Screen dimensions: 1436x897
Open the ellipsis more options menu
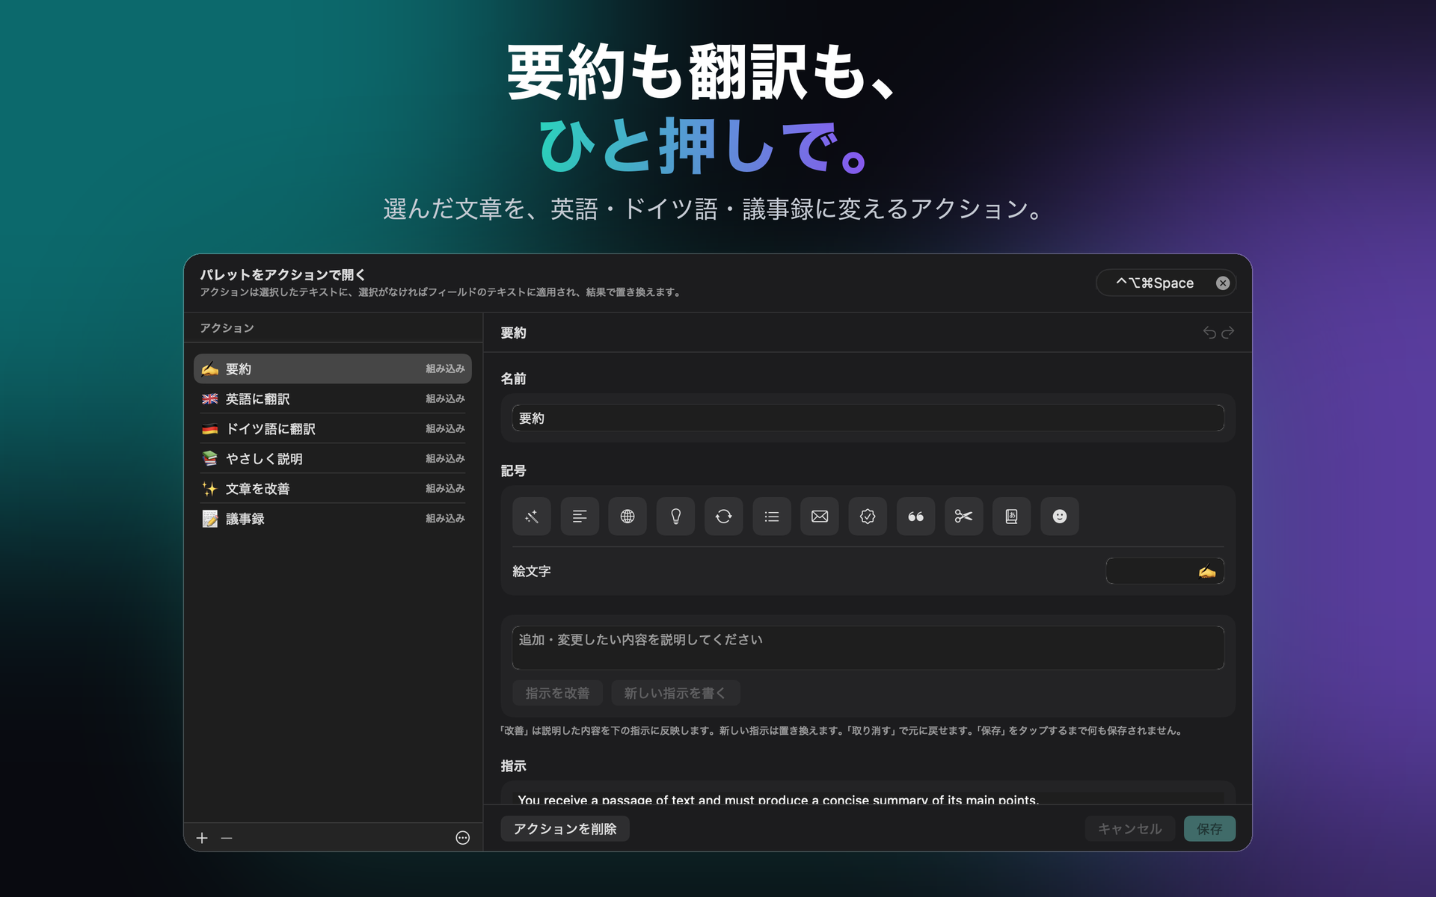463,838
